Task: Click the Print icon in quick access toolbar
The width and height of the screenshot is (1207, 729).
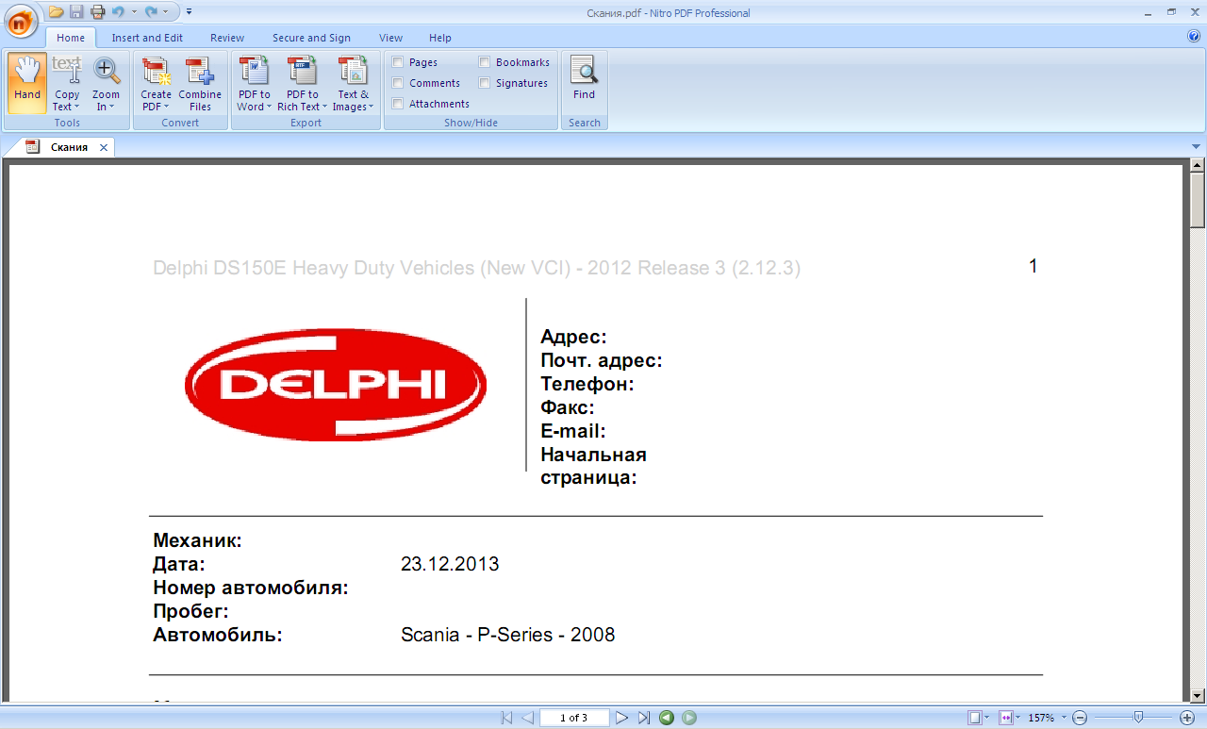Action: [96, 12]
